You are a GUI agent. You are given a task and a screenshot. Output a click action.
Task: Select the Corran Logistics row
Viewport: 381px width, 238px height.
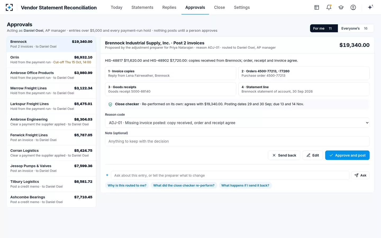click(51, 153)
